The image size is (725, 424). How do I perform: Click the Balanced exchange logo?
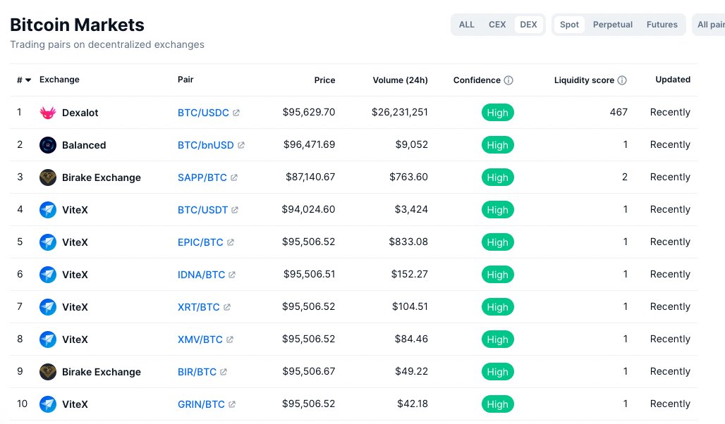(47, 144)
